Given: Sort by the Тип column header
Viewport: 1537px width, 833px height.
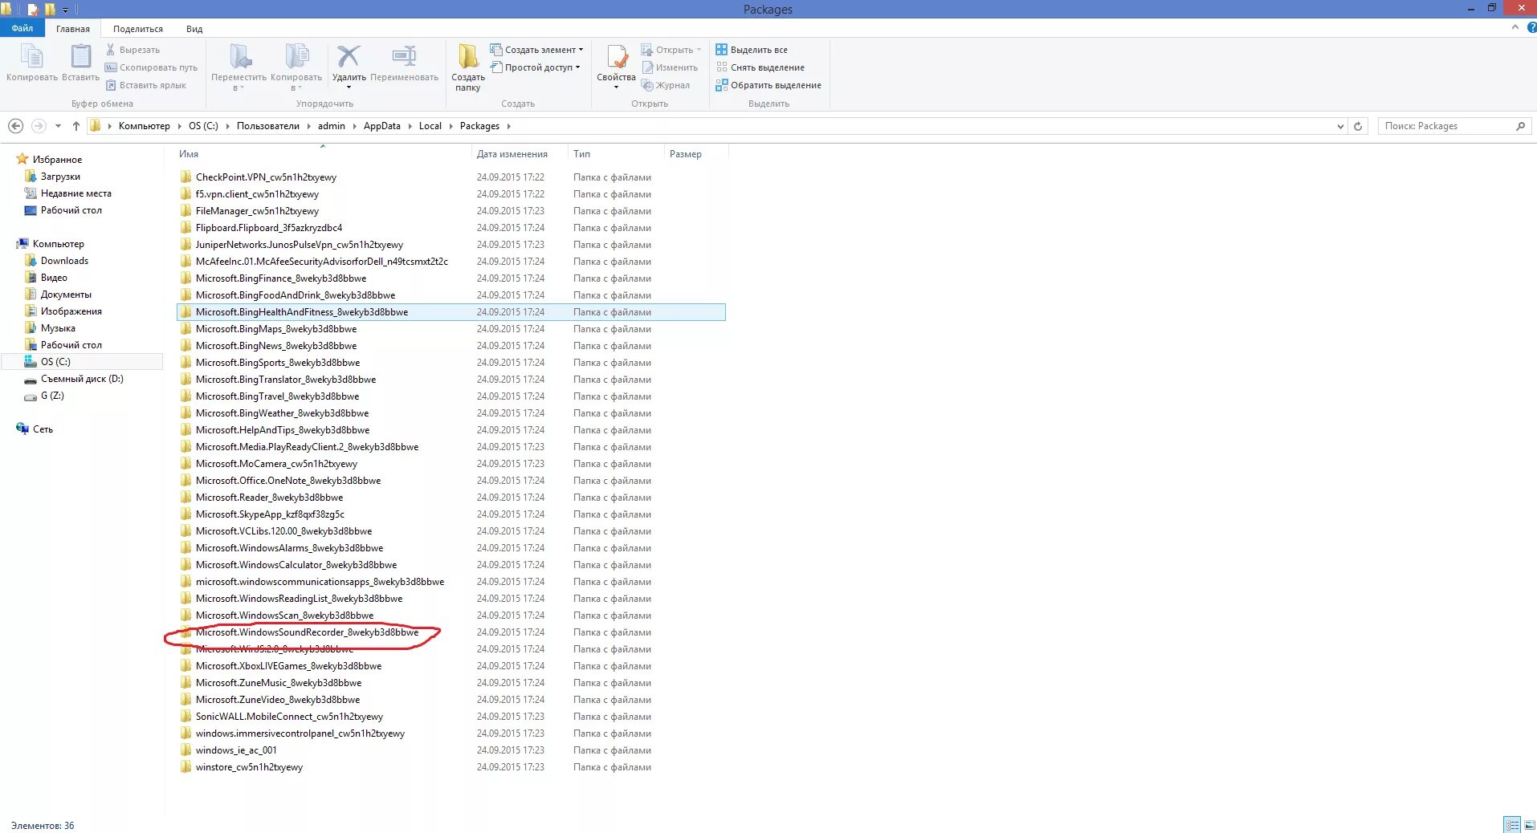Looking at the screenshot, I should pyautogui.click(x=582, y=154).
